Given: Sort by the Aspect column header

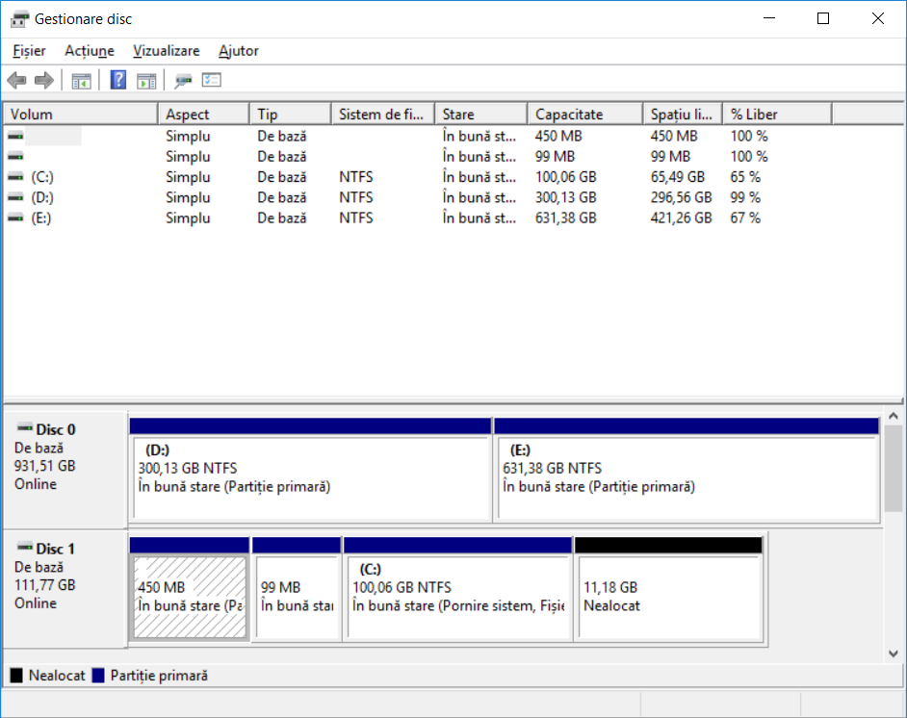Looking at the screenshot, I should (x=203, y=115).
